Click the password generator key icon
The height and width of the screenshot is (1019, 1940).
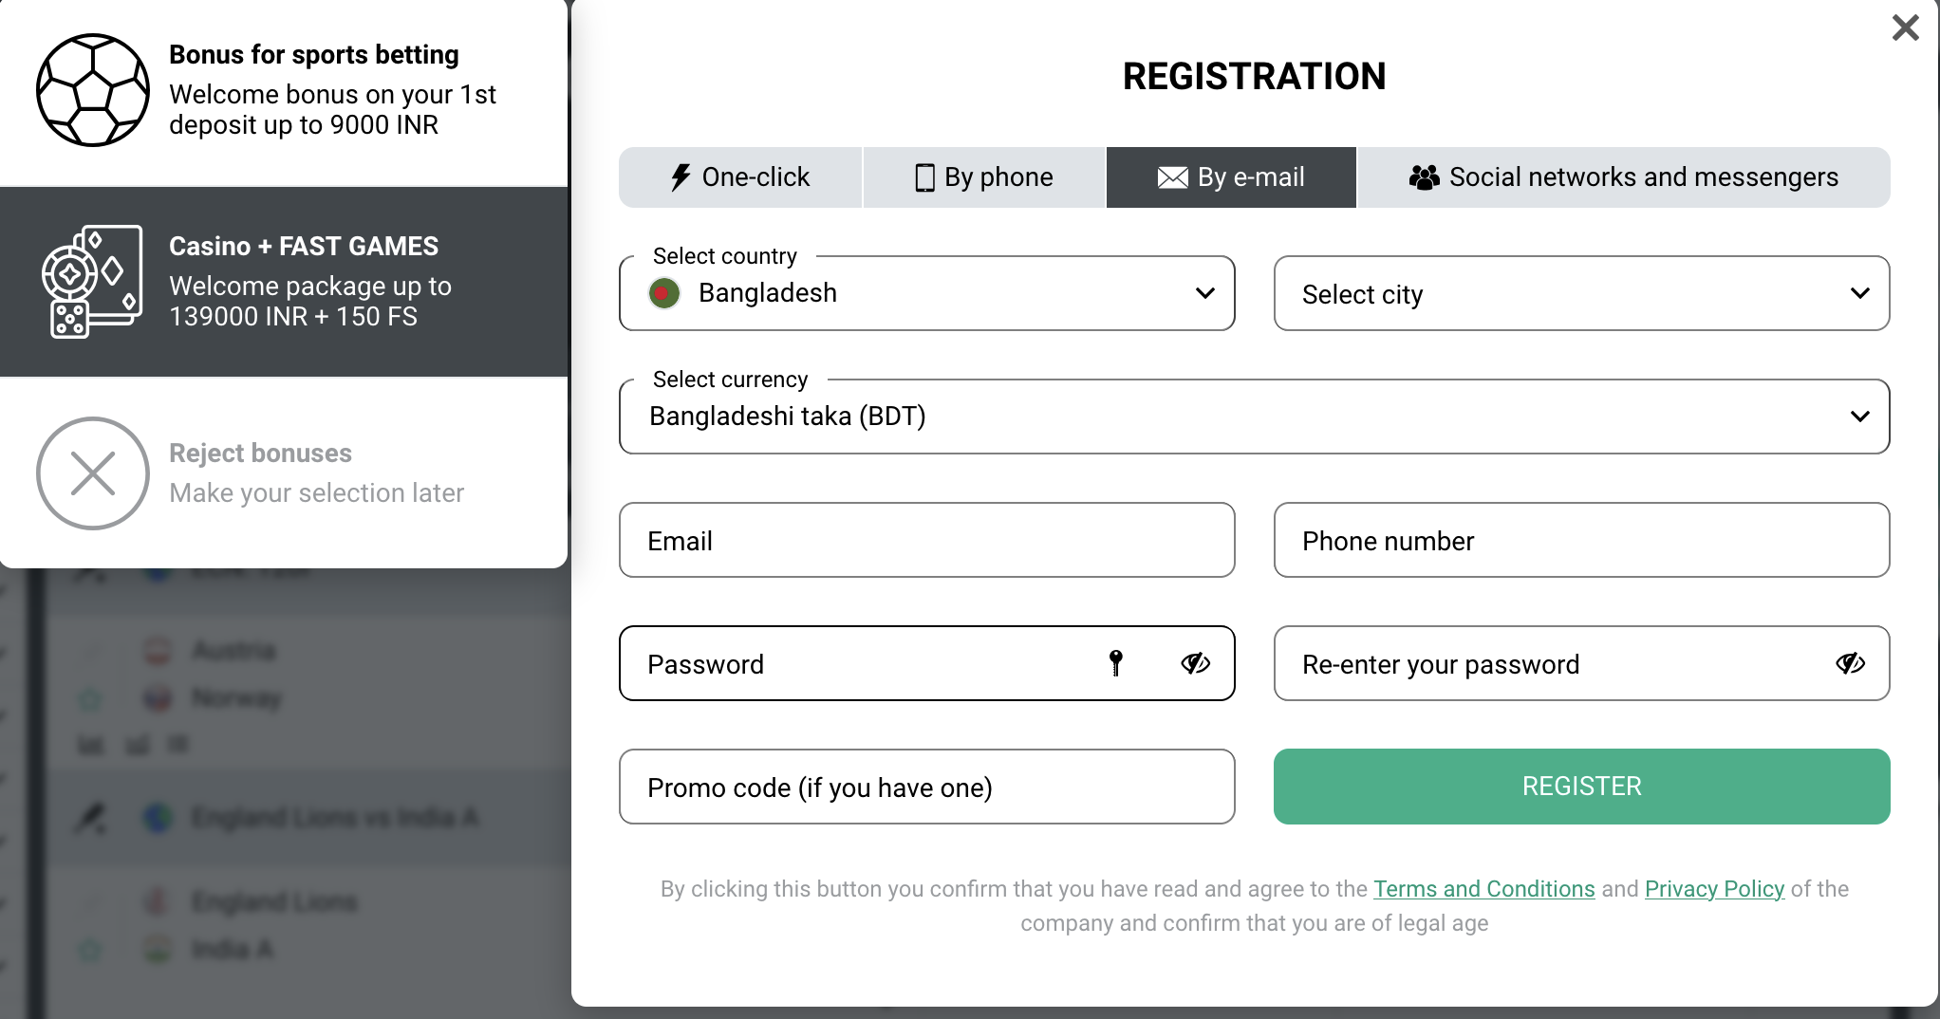[1116, 663]
